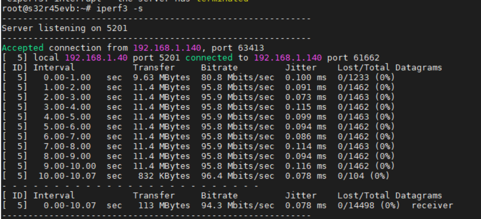Viewport: 481px width, 219px height.
Task: Click the root@s32r45evb prompt
Action: coord(47,8)
